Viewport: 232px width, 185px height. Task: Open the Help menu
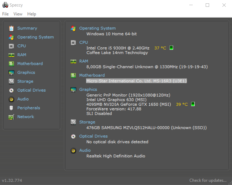[x=32, y=14]
